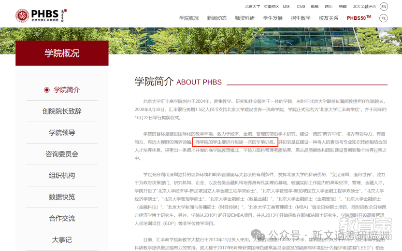The height and width of the screenshot is (251, 402).
Task: Open the search magnifier icon
Action: click(384, 18)
